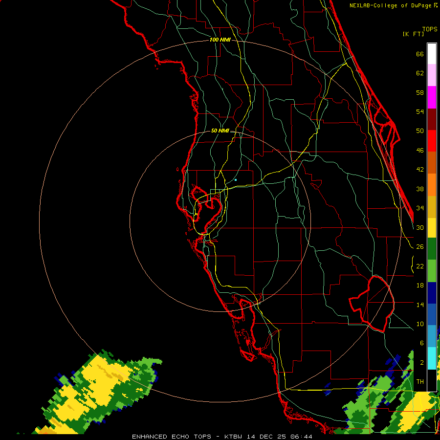
Task: Pick the bright red legend swatch at 46
Action: coord(432,141)
